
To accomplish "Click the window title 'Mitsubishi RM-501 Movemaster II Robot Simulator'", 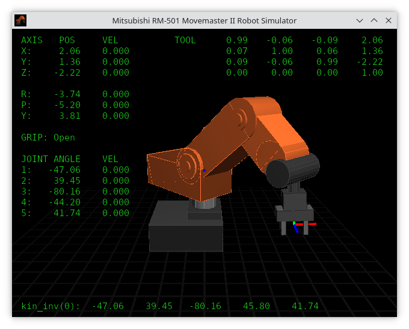I will point(204,20).
